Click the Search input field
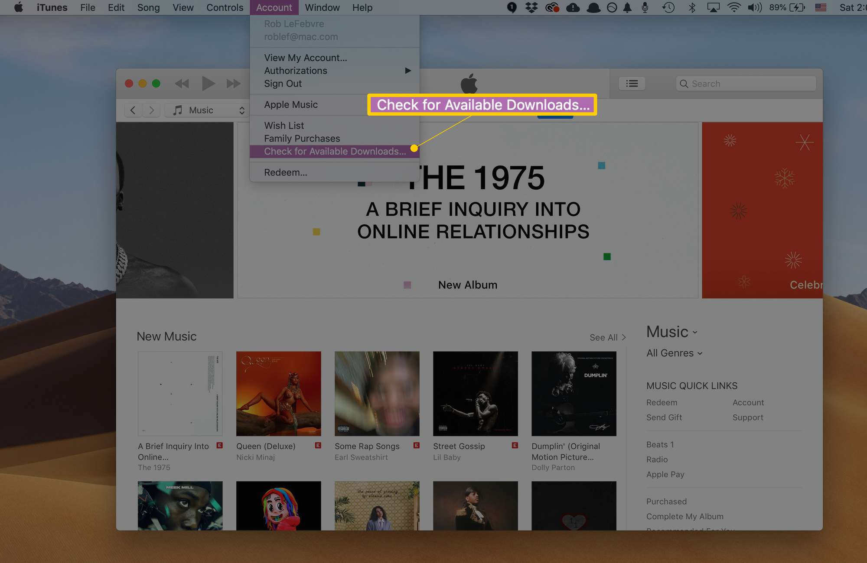The height and width of the screenshot is (563, 867). coord(746,84)
